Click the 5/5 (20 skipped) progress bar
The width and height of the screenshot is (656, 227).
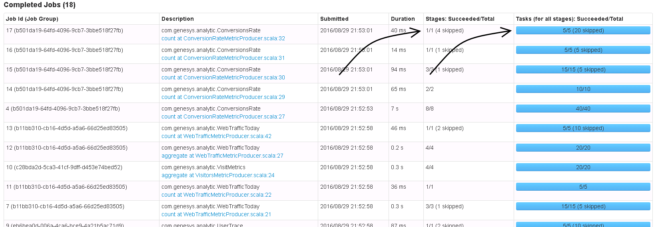click(583, 30)
